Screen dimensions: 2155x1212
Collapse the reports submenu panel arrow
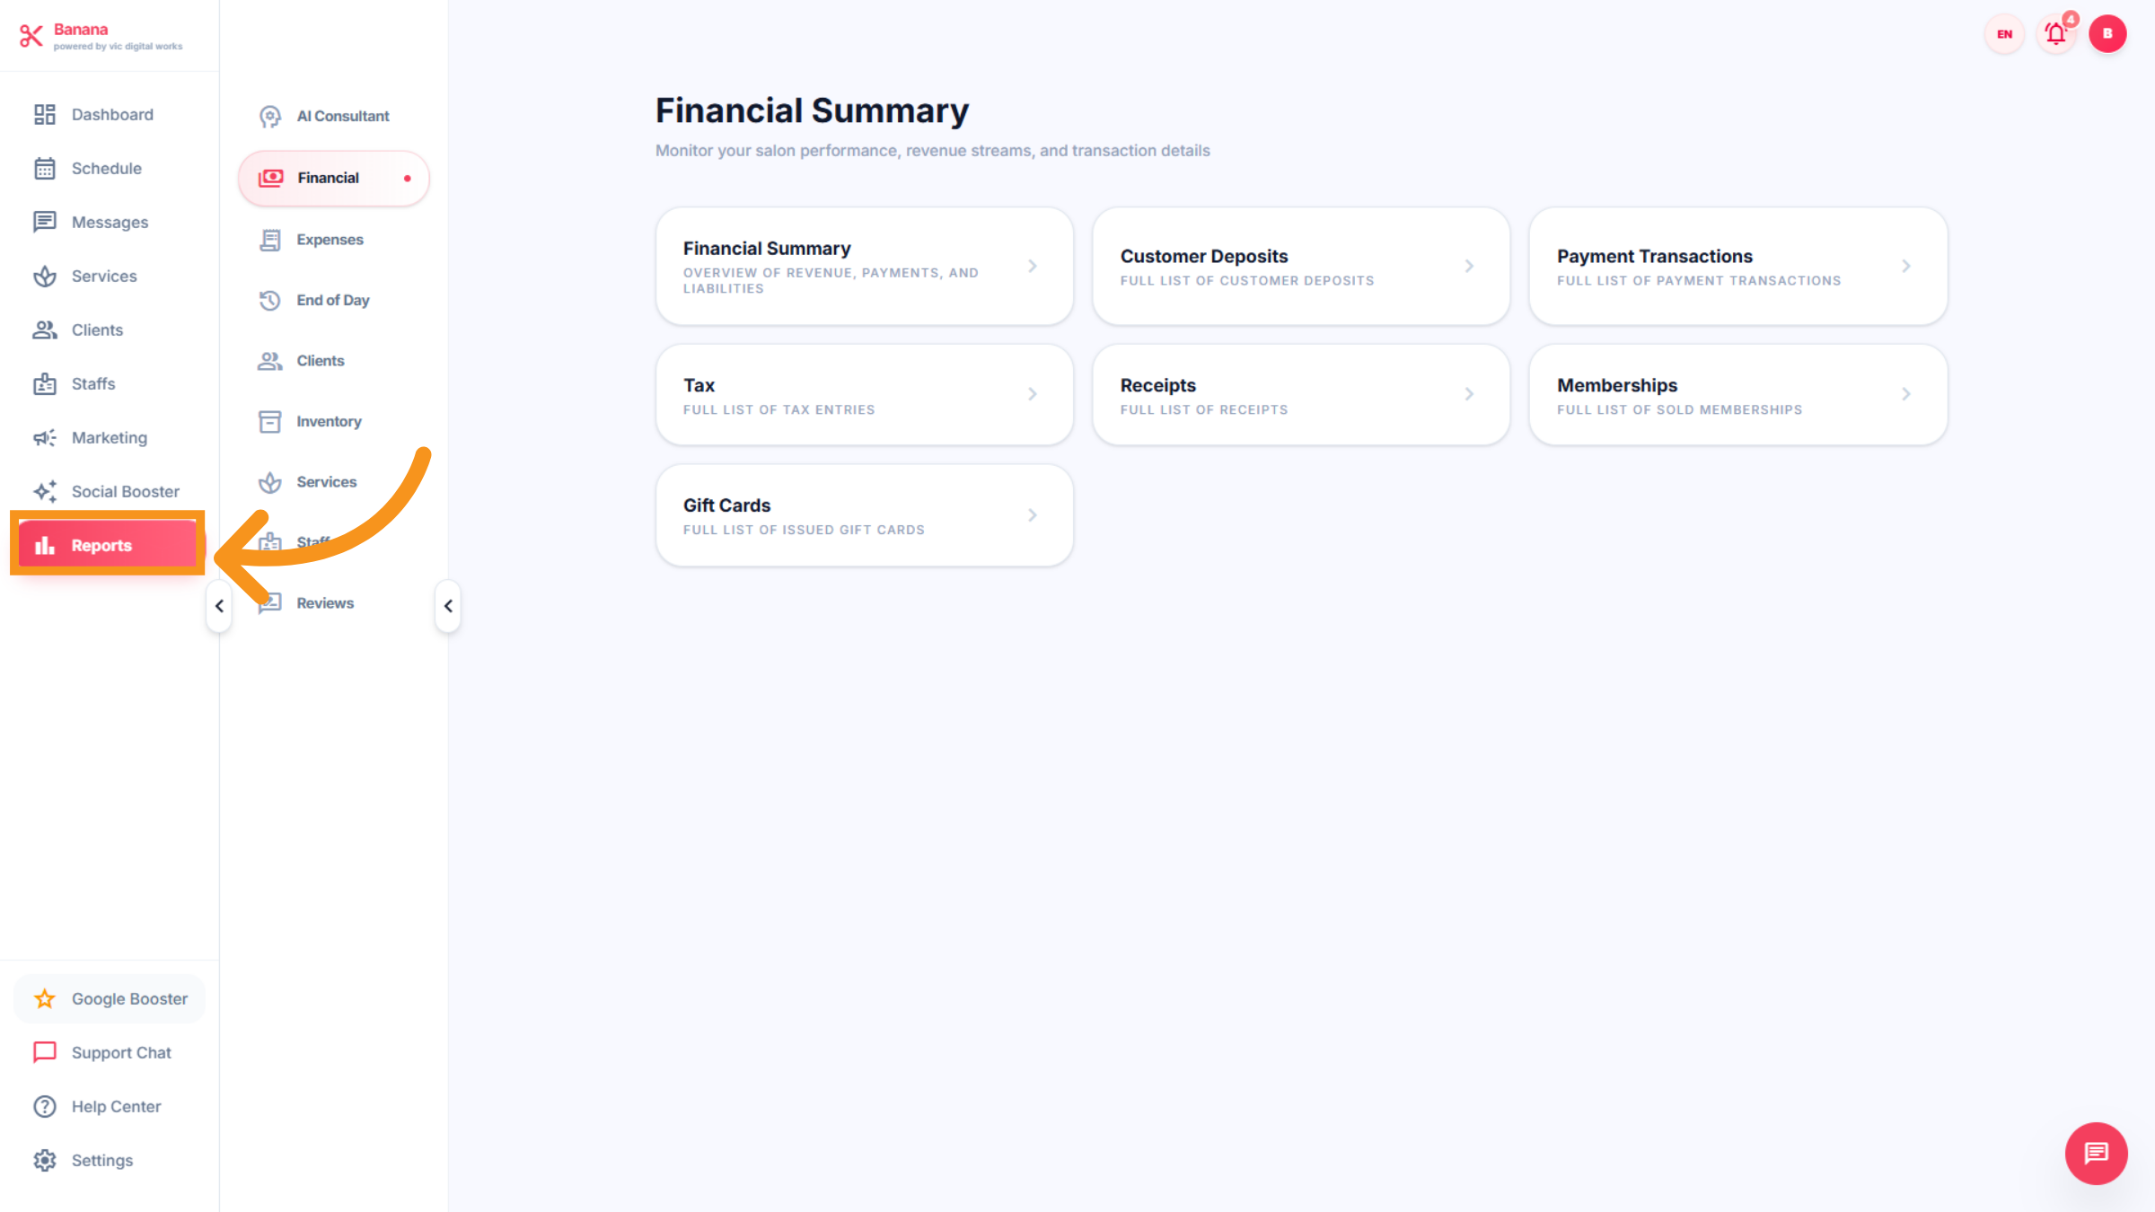pos(448,606)
